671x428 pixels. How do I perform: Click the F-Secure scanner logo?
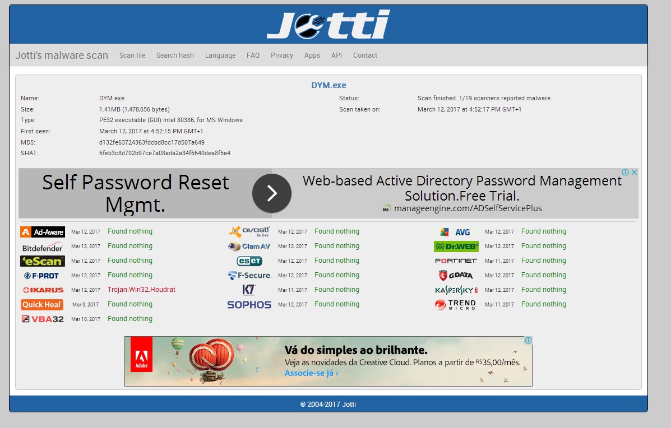coord(249,276)
